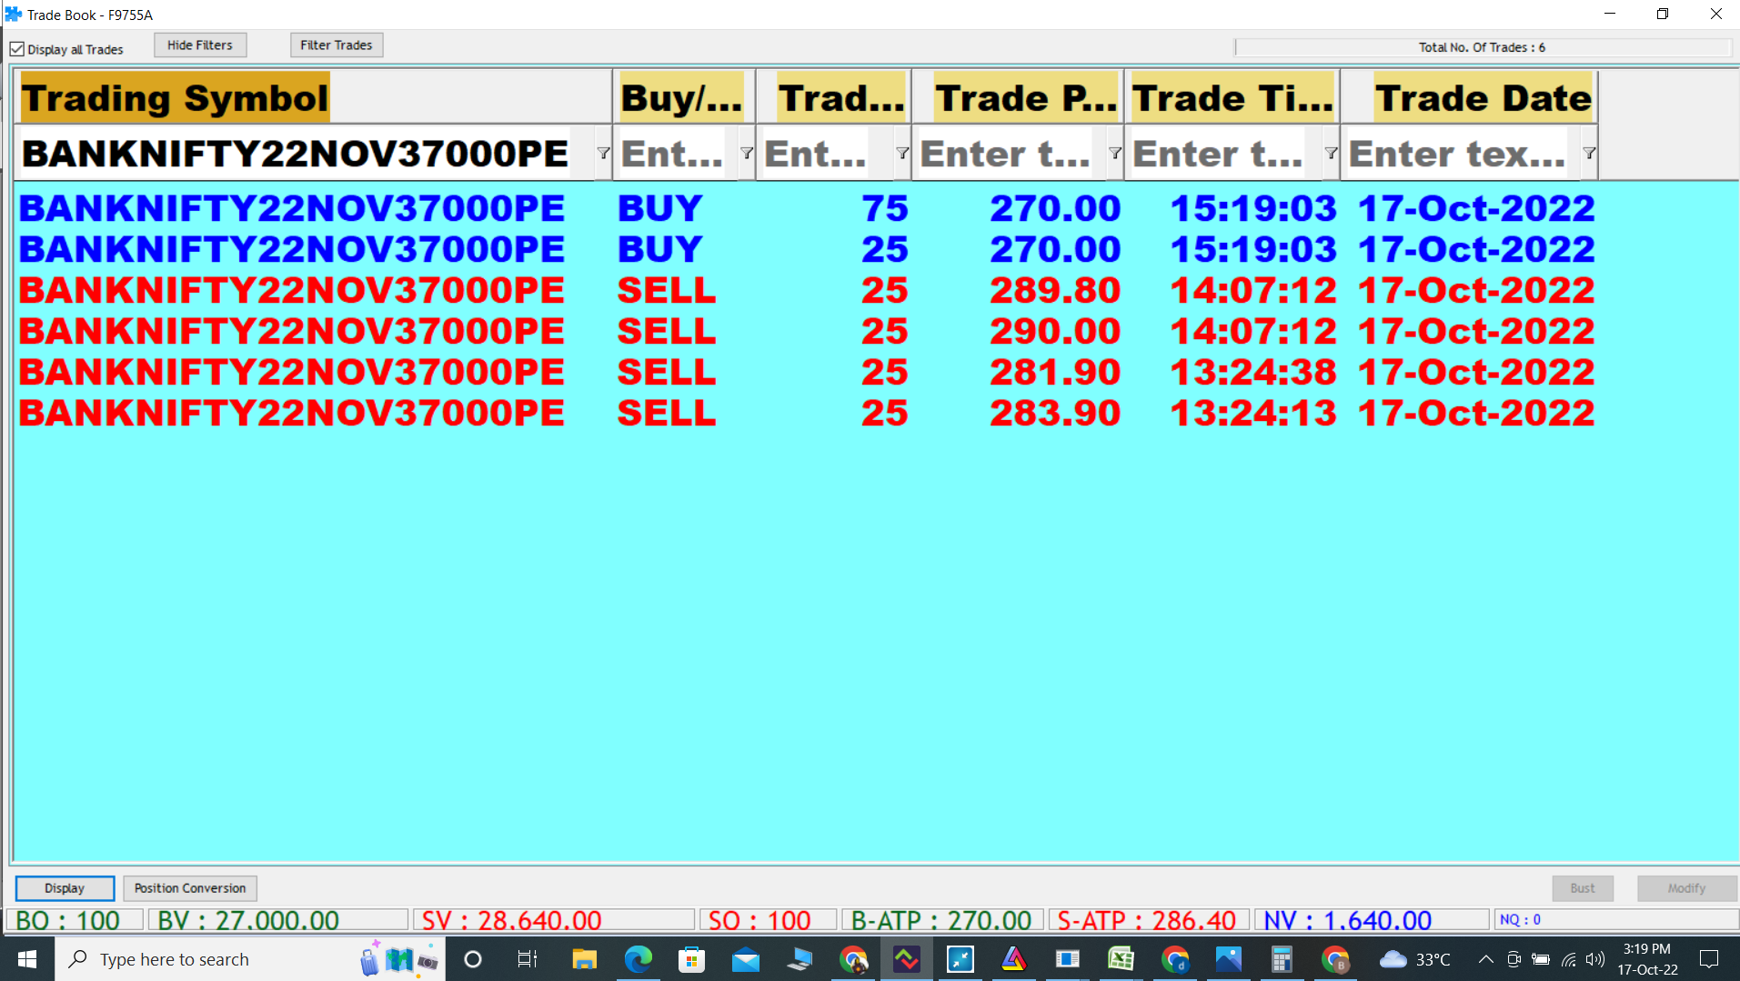Select the BUY 75 trade row at 270.00
The height and width of the screenshot is (981, 1740).
tap(805, 209)
